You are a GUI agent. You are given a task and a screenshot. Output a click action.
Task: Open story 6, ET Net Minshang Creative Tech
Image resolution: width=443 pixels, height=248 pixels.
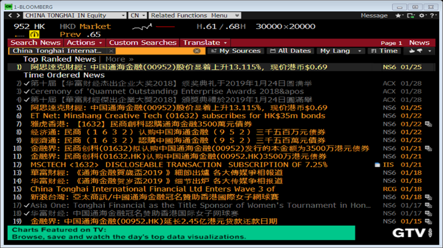click(x=178, y=116)
